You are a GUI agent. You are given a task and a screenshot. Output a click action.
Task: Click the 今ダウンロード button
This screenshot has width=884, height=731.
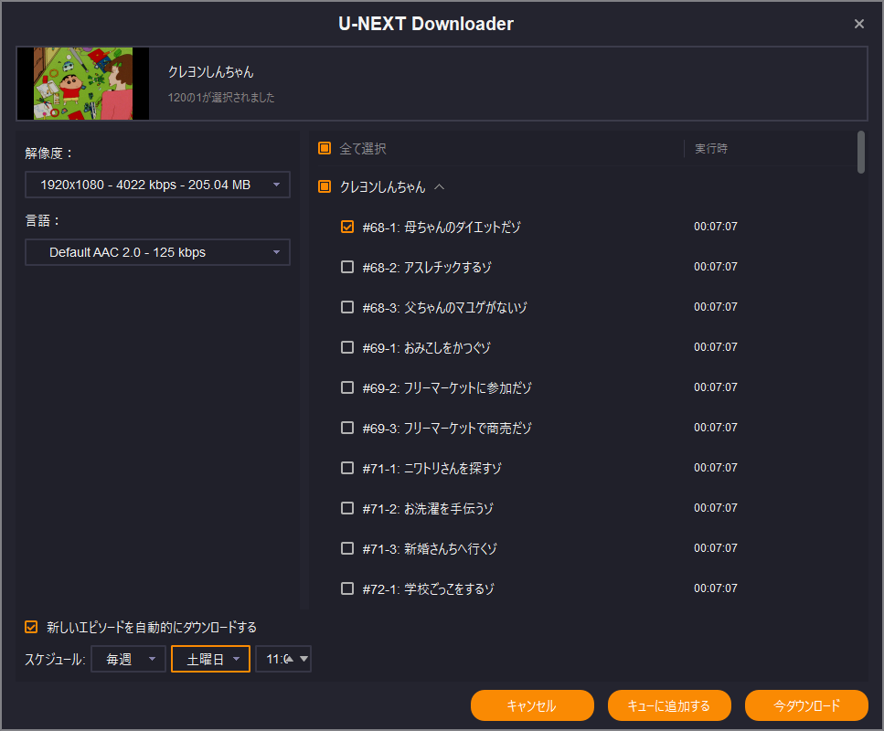click(806, 705)
